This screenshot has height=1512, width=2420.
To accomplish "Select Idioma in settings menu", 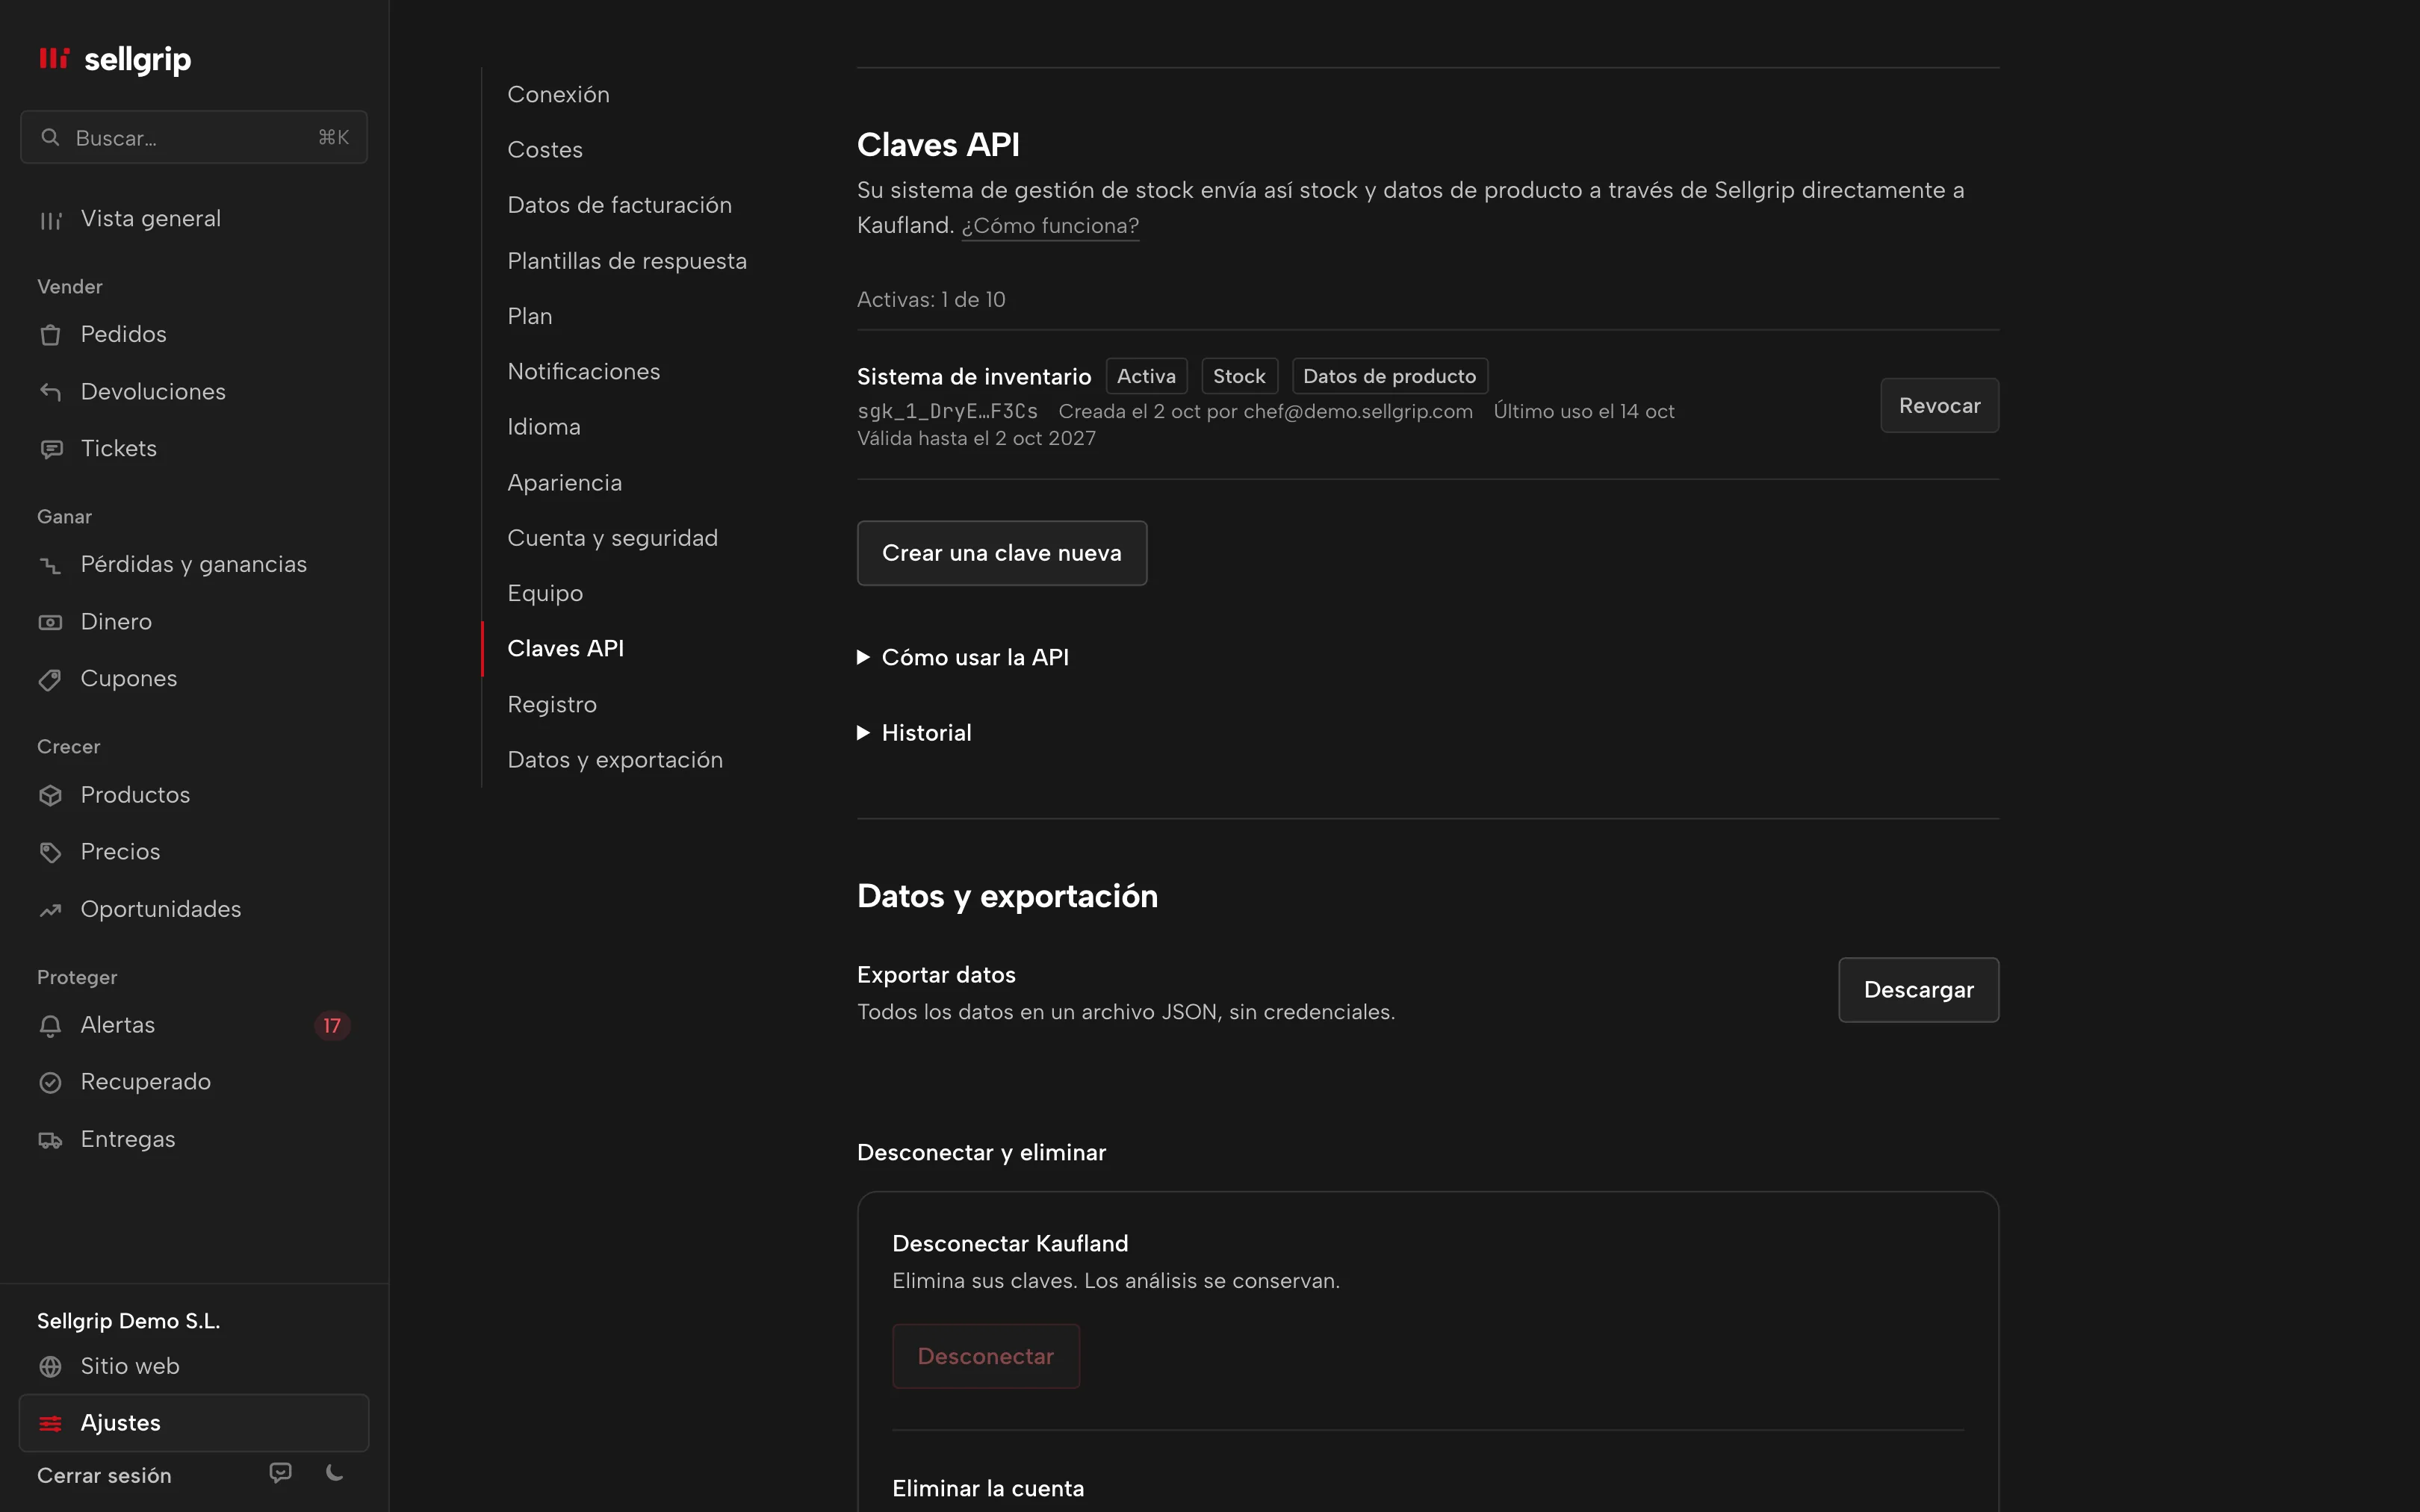I will (544, 427).
